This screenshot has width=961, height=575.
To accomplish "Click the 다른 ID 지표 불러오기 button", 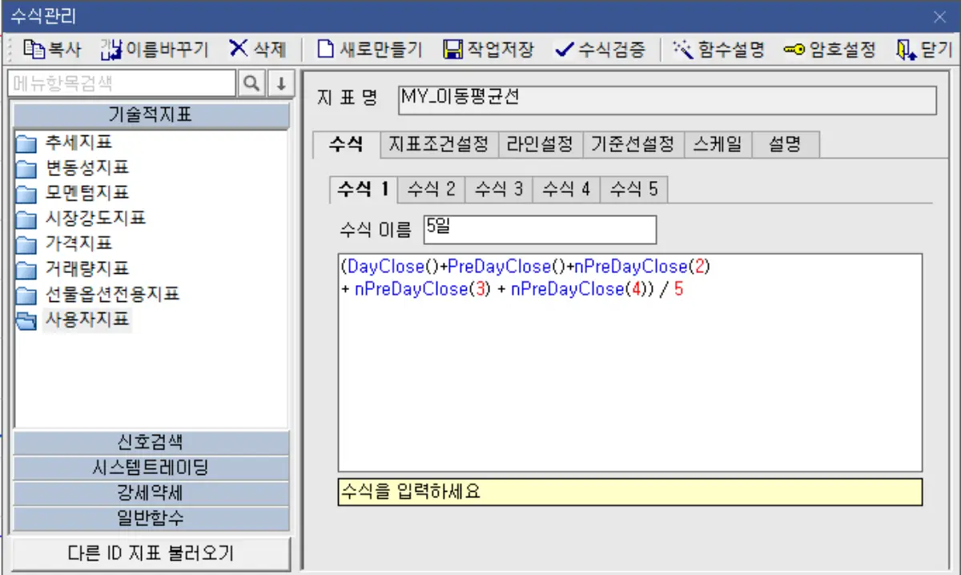I will [x=151, y=553].
